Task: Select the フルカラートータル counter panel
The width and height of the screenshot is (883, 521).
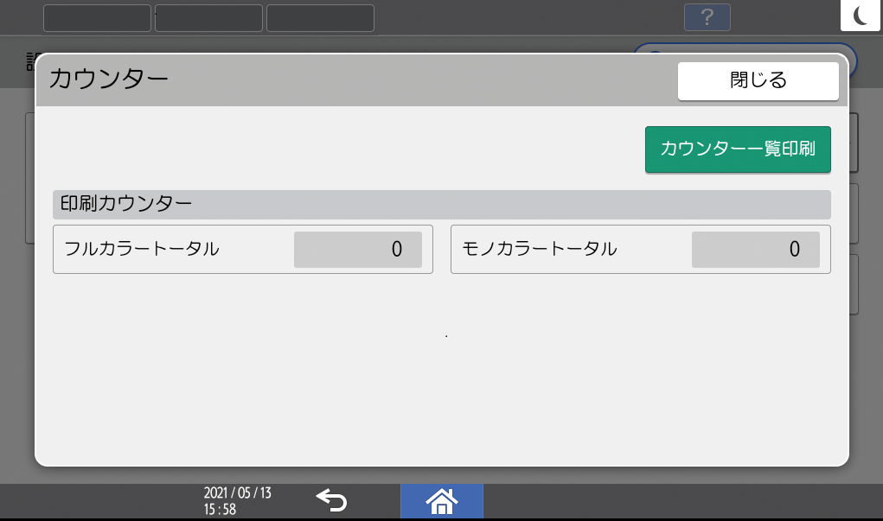Action: point(243,249)
